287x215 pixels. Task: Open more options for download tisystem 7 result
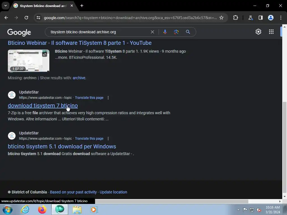coord(108,98)
